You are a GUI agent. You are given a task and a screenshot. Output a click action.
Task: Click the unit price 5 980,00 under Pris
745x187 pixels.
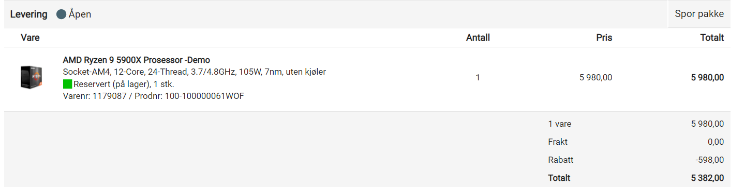click(x=595, y=78)
